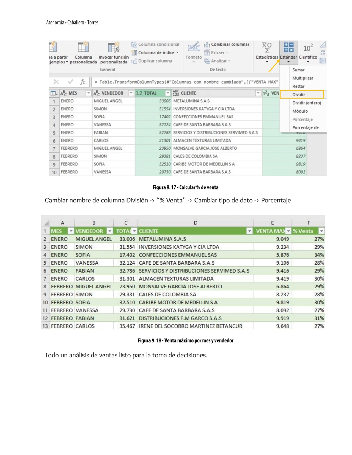
Task: Click the Duplicar columna button
Action: tap(152, 61)
